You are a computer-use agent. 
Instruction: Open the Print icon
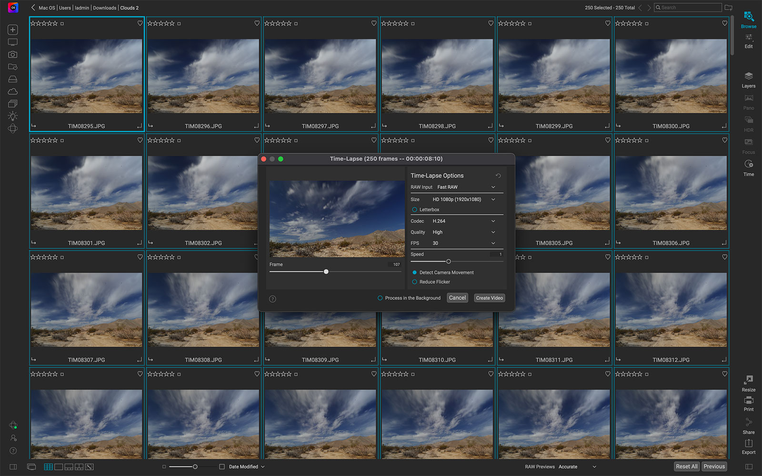[748, 401]
